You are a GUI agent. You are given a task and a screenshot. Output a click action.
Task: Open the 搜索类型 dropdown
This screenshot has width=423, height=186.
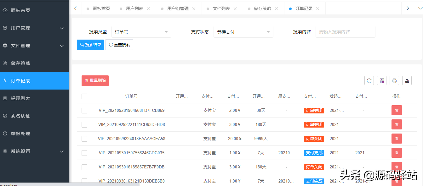point(141,32)
